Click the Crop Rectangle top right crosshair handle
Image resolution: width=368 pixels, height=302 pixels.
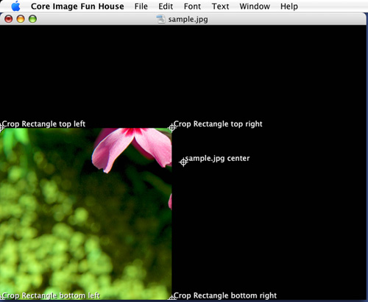coord(172,128)
